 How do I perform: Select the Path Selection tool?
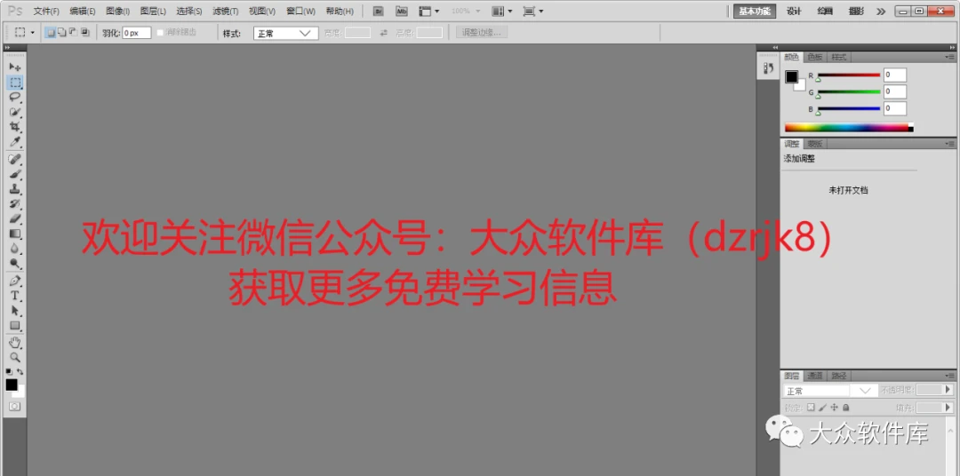(15, 311)
